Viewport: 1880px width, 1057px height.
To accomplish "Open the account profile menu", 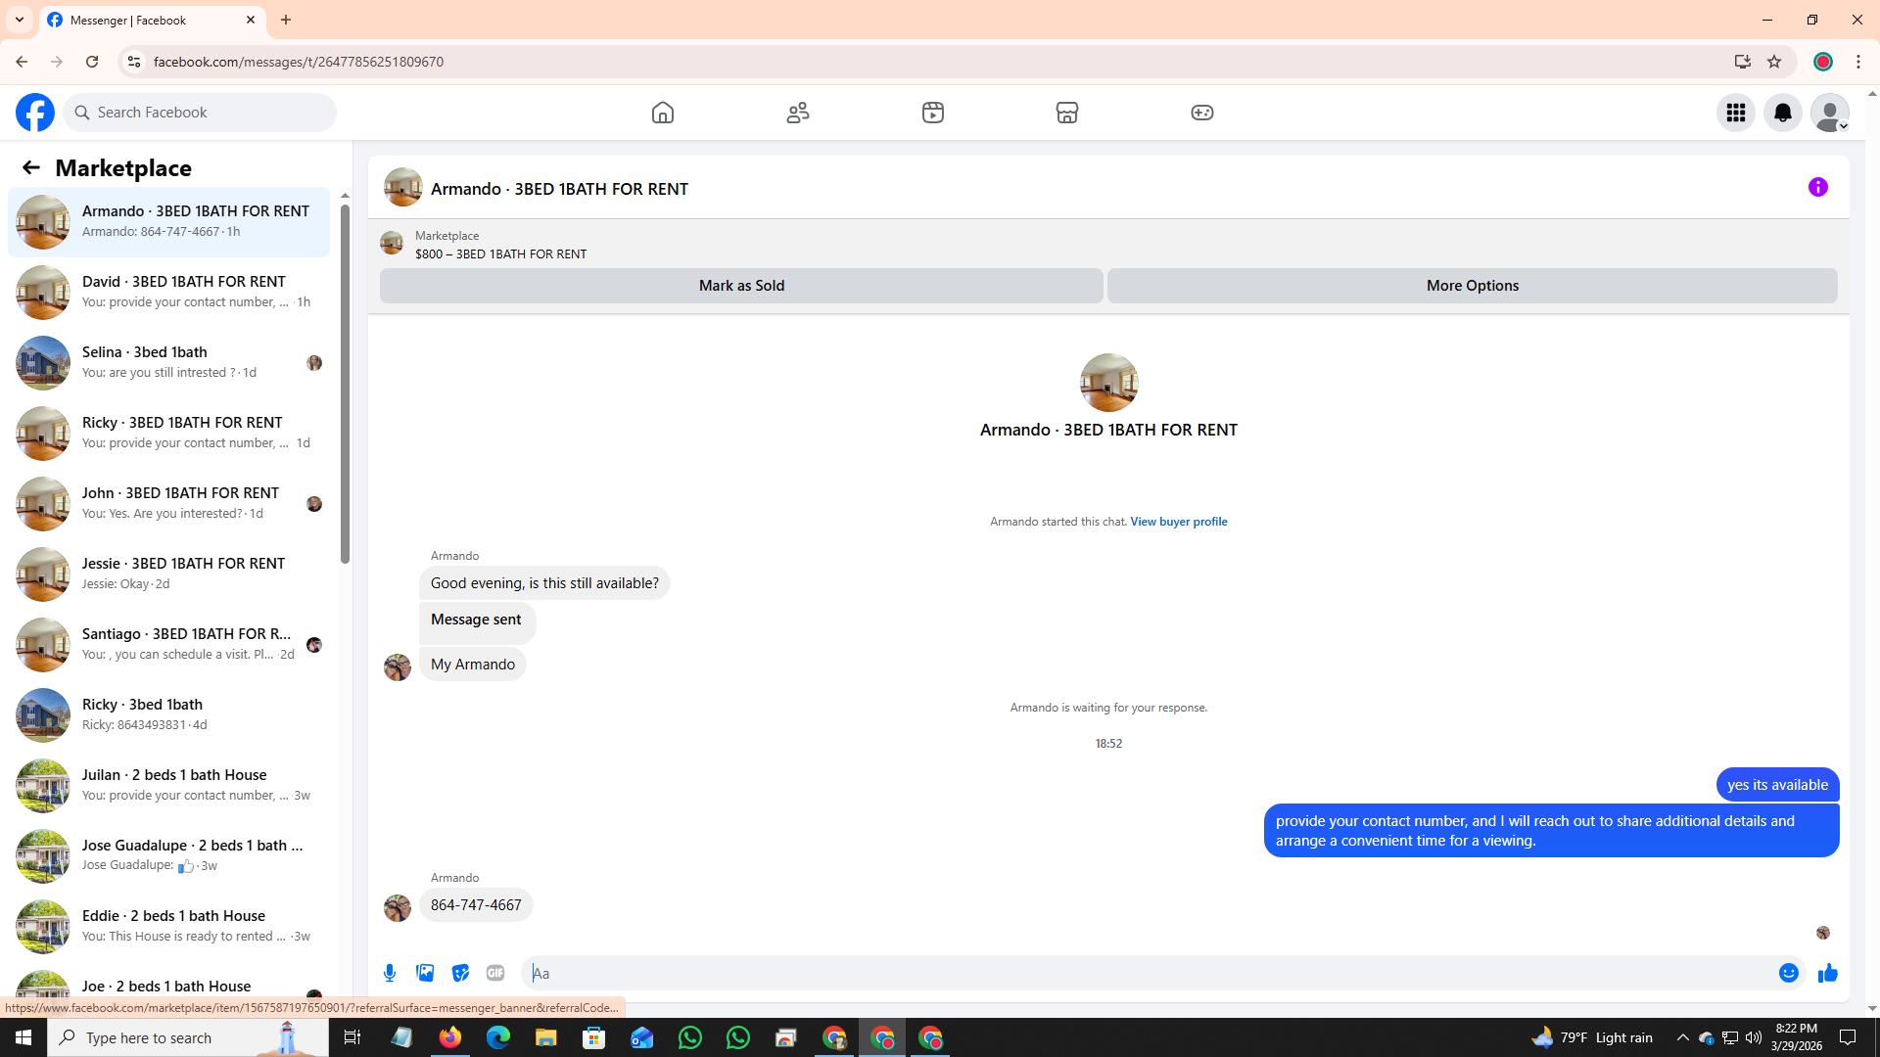I will (x=1830, y=113).
